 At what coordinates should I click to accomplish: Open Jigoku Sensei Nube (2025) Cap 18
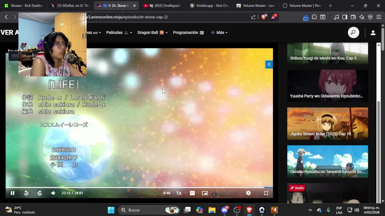[x=328, y=124]
